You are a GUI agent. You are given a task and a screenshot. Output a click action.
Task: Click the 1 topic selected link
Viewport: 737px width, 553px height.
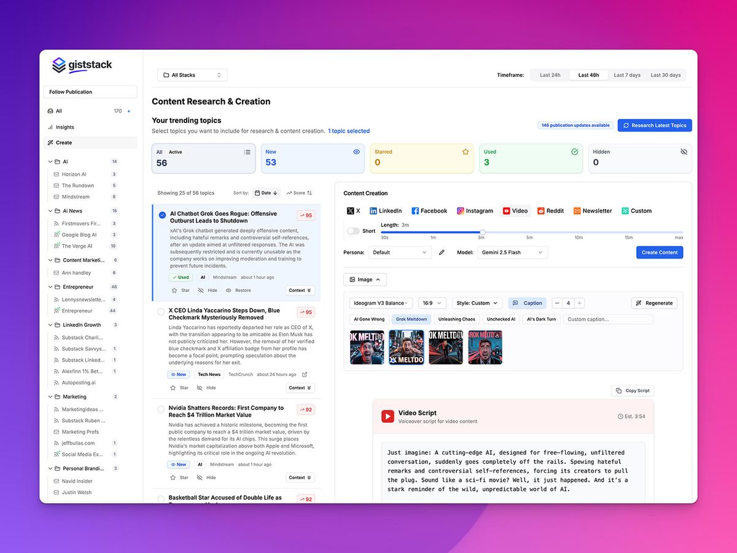[x=349, y=131]
